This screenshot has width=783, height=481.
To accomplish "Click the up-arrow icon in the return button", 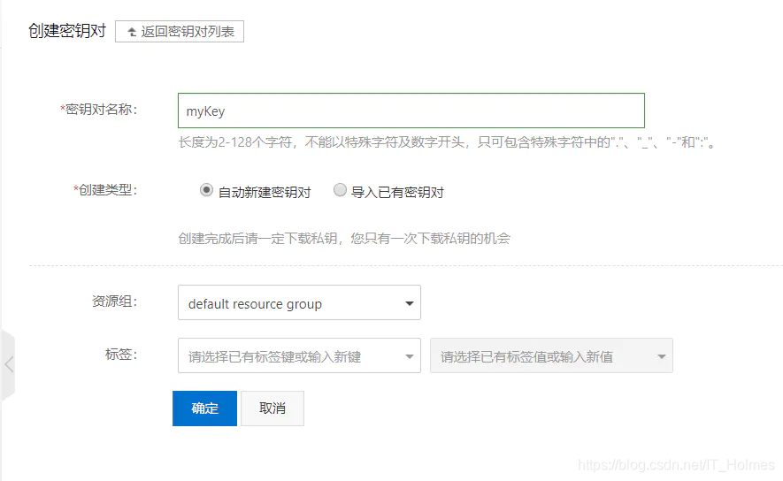I will pyautogui.click(x=132, y=32).
